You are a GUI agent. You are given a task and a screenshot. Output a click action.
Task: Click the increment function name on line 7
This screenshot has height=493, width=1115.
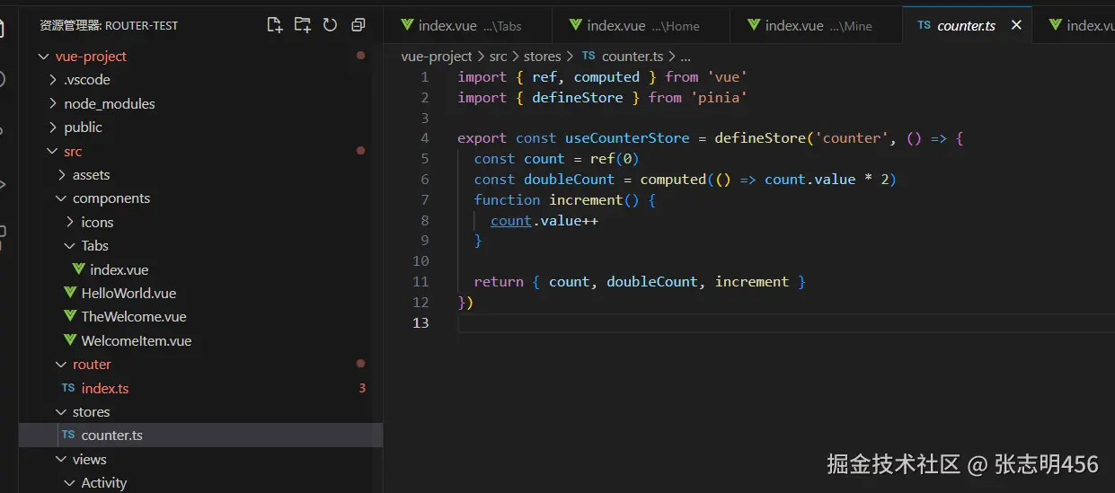click(x=586, y=199)
